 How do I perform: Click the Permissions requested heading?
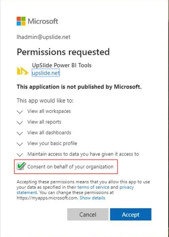tap(63, 52)
